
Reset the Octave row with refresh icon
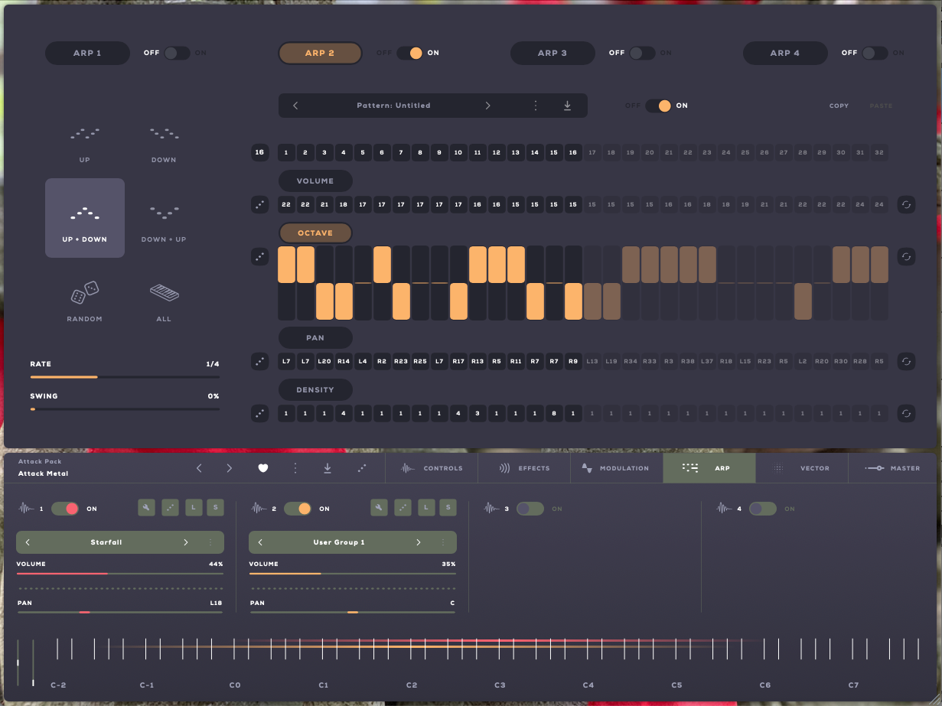[x=906, y=256]
